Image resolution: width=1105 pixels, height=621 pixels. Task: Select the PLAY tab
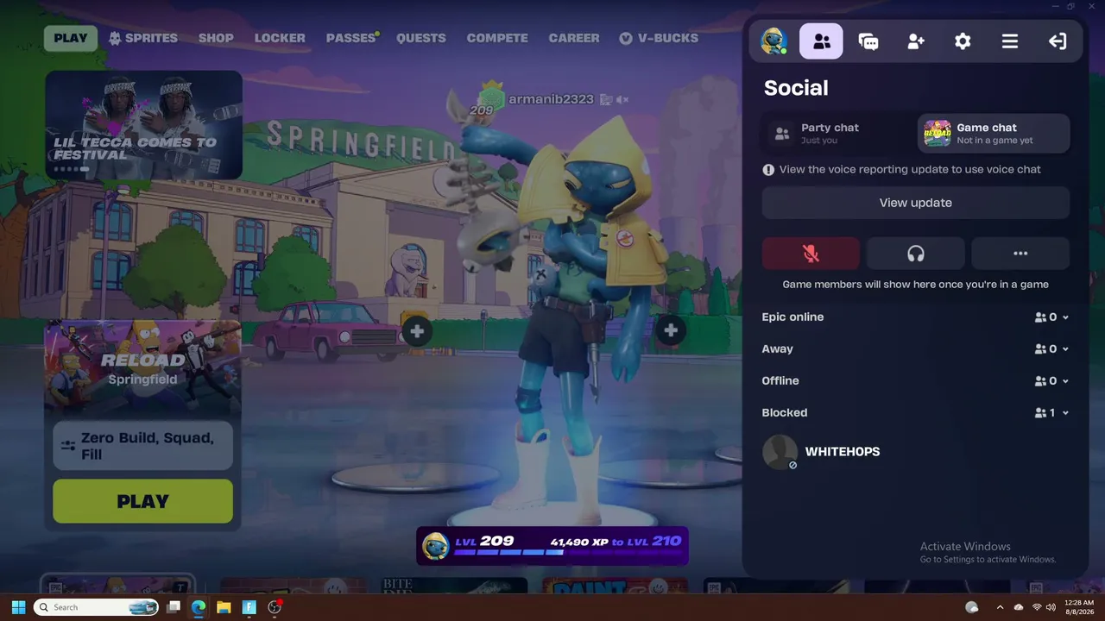coord(71,38)
